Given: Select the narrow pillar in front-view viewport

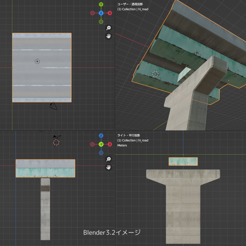Looking at the screenshot, I should [x=45, y=209].
